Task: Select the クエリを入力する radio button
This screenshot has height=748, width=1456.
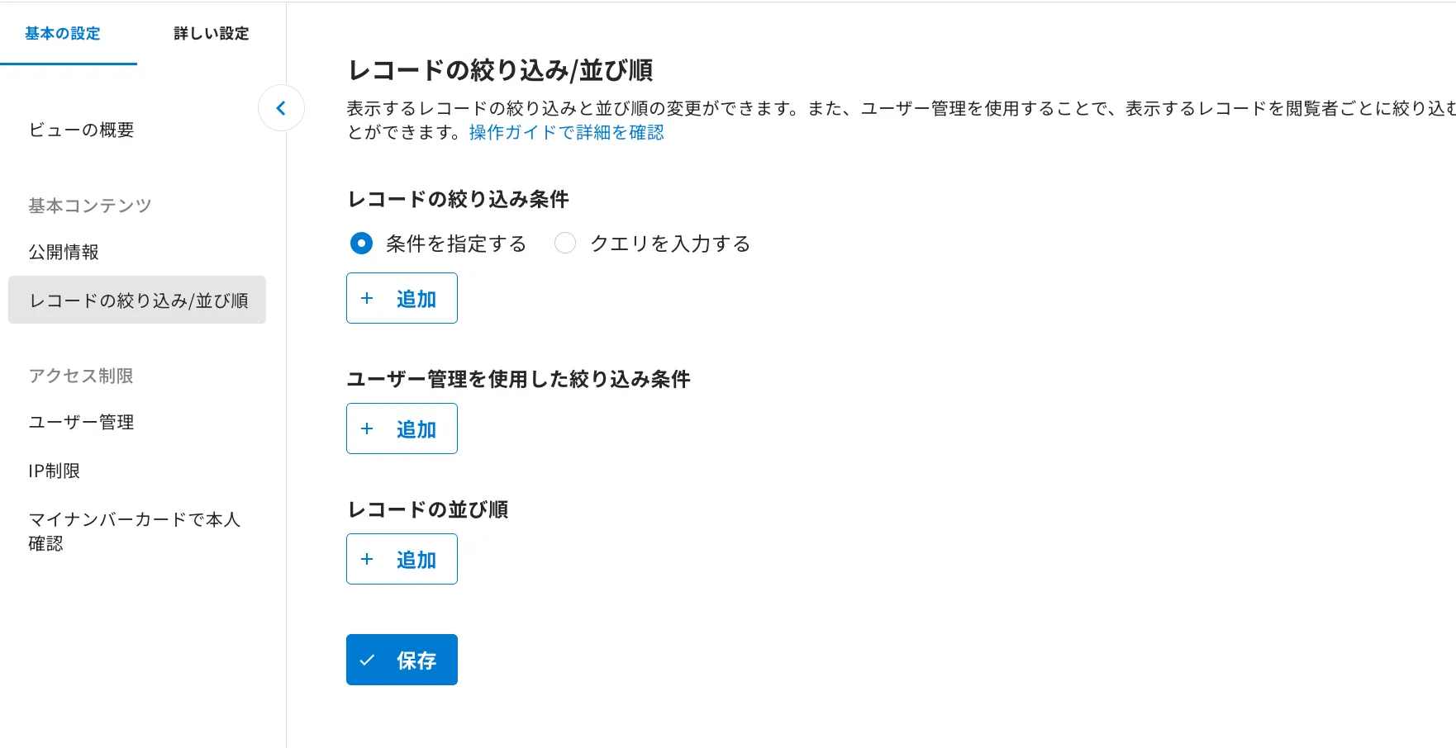Action: (565, 244)
